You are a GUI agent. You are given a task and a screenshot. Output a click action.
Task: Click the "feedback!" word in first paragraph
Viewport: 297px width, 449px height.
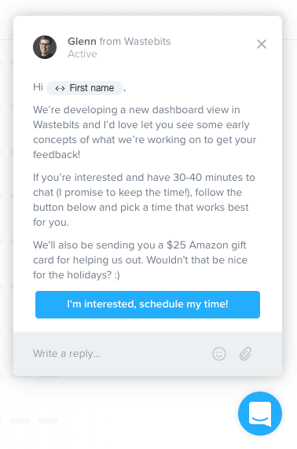coord(57,155)
